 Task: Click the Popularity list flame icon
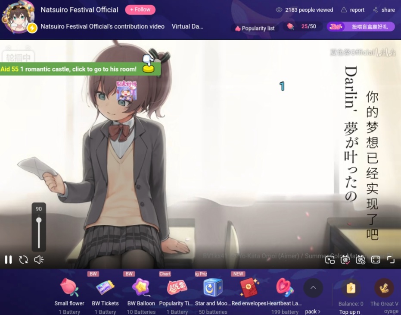click(x=238, y=28)
